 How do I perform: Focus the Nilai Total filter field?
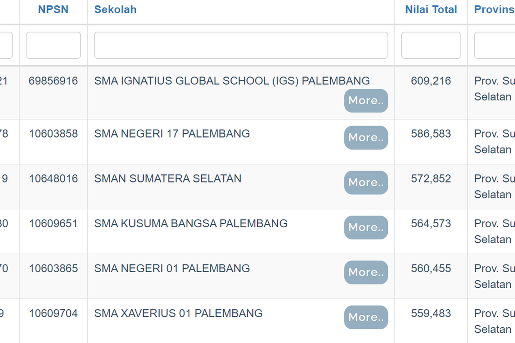[431, 45]
